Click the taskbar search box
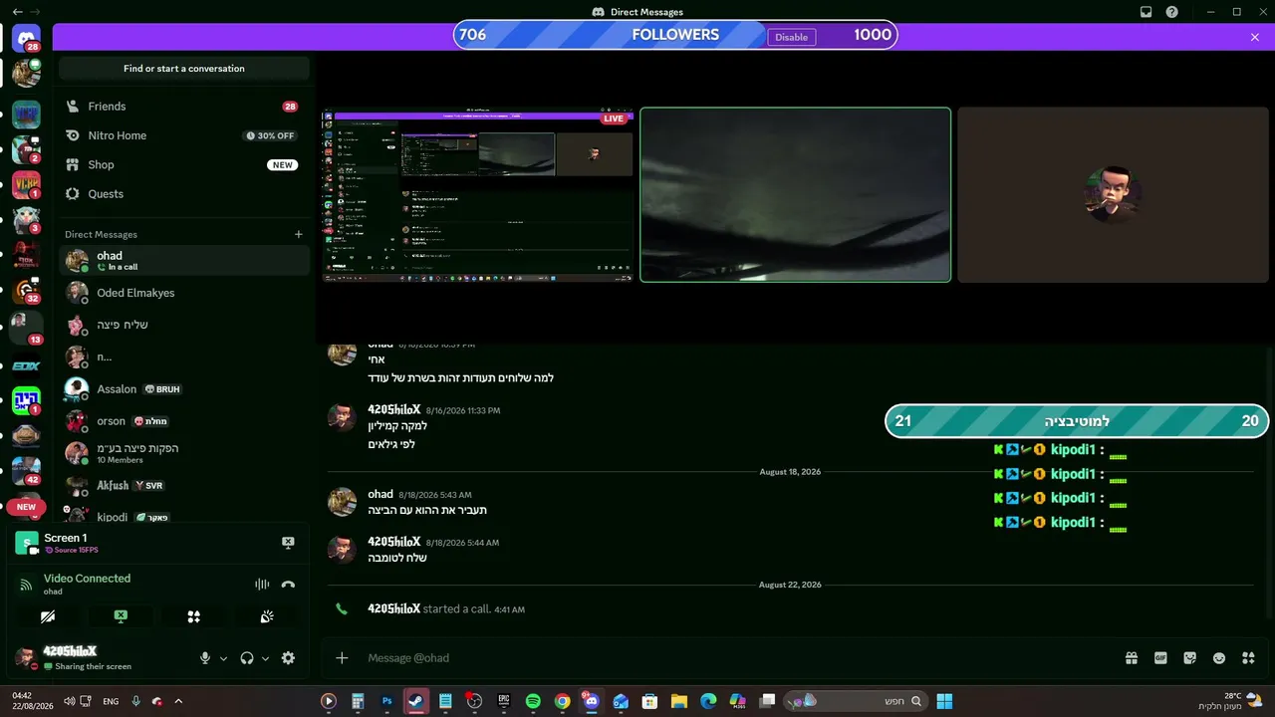 pyautogui.click(x=854, y=701)
